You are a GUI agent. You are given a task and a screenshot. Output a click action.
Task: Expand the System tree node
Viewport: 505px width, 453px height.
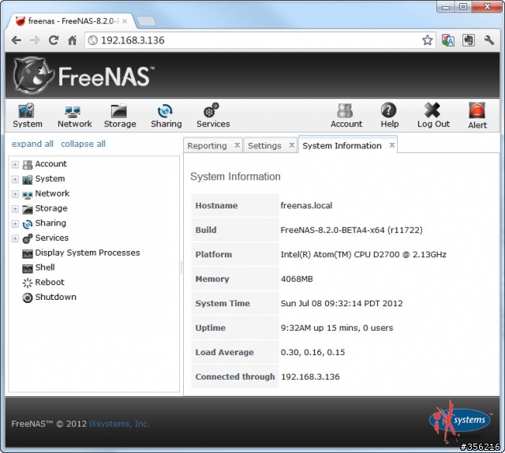[x=15, y=179]
